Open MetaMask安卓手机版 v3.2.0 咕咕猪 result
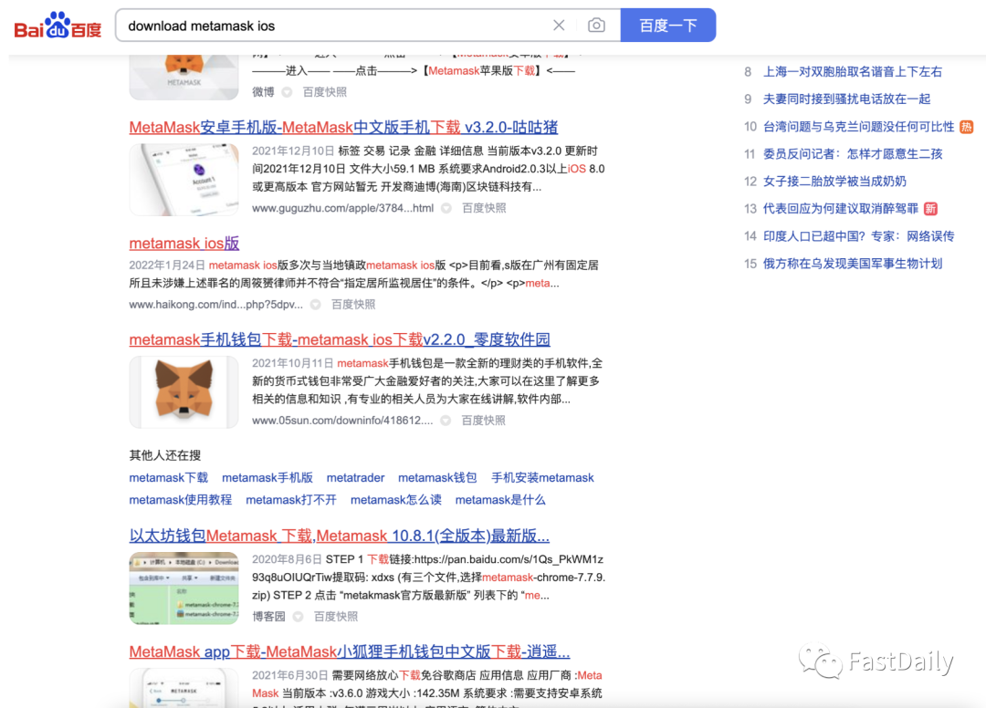 (x=343, y=127)
